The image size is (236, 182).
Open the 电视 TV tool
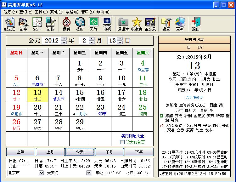107,24
